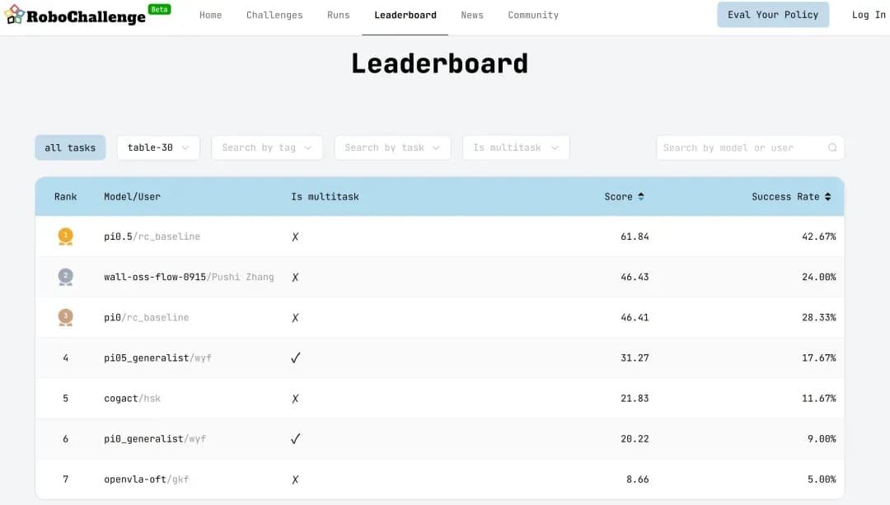Expand the Search by tag dropdown

click(266, 148)
